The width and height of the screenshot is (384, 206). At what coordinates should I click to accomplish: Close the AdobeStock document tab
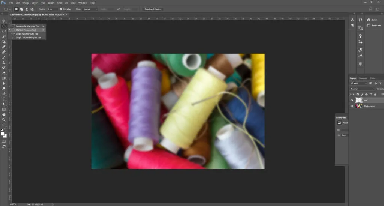point(66,15)
